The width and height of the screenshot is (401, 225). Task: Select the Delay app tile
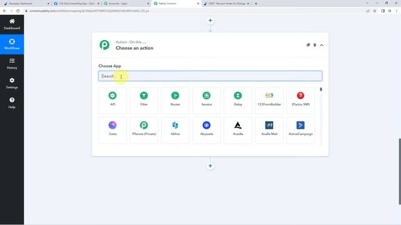coord(238,101)
